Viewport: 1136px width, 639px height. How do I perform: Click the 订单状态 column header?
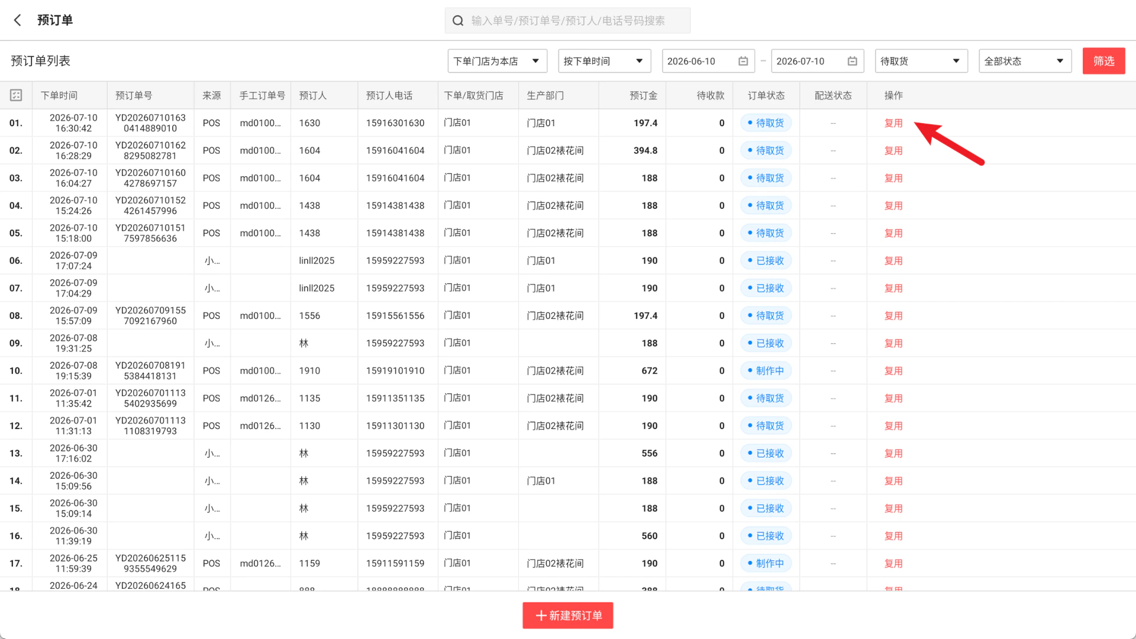pos(766,95)
